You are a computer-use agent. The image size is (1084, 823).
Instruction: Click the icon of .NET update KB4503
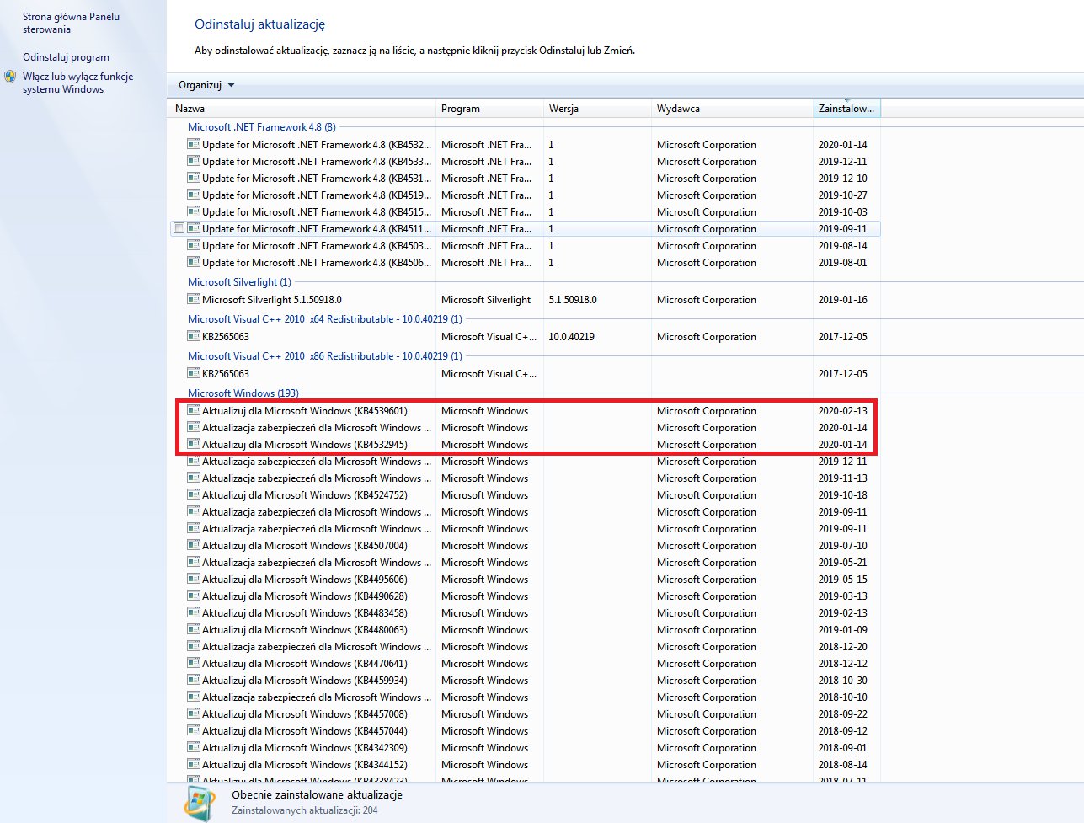[x=194, y=245]
